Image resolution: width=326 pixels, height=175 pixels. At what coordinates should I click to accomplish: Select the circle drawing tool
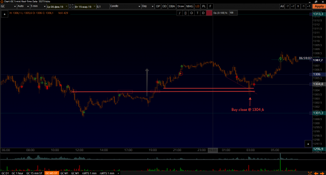click(x=192, y=13)
